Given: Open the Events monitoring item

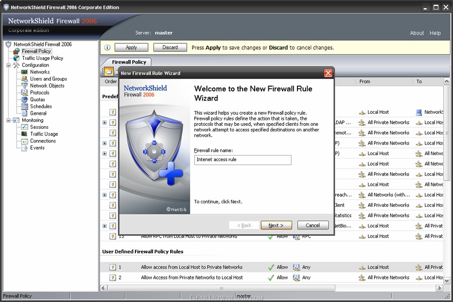Looking at the screenshot, I should coord(37,147).
